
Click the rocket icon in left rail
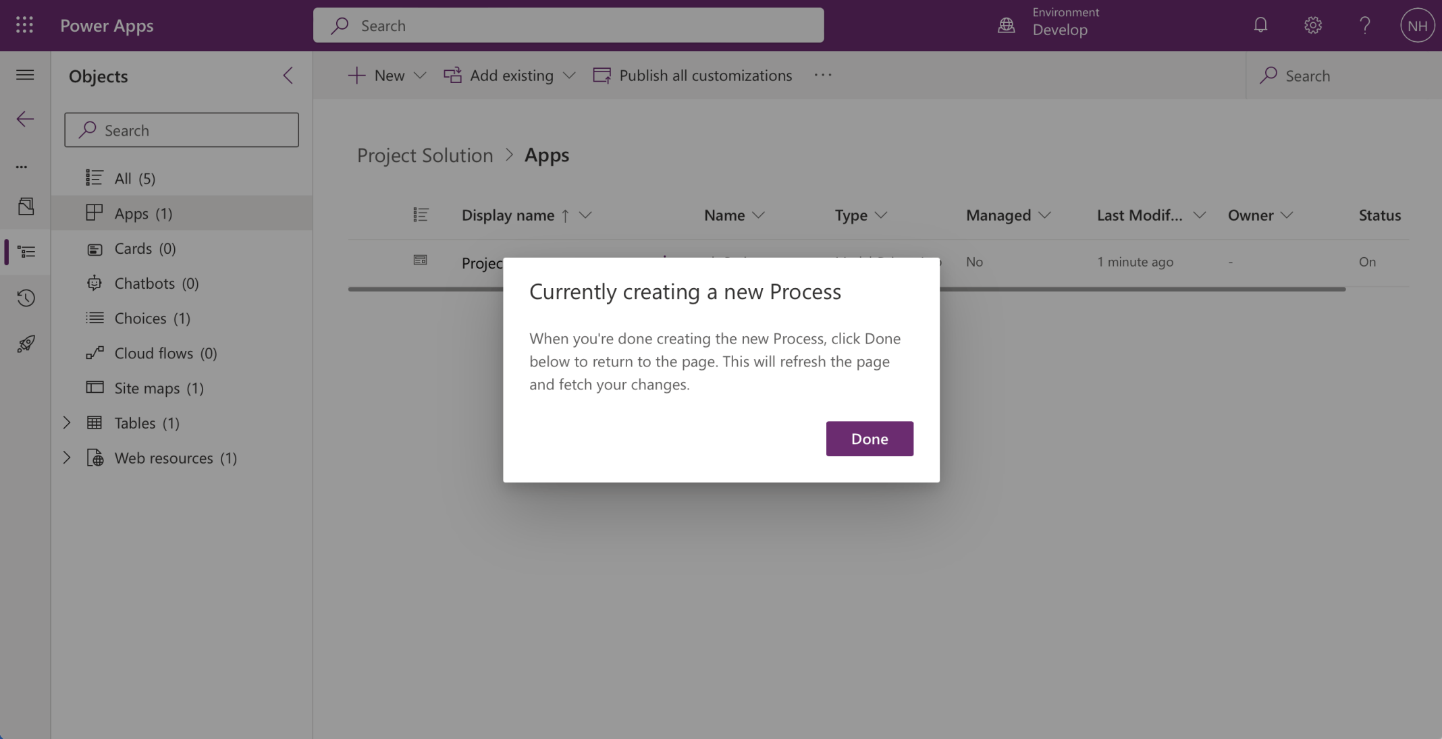tap(26, 344)
